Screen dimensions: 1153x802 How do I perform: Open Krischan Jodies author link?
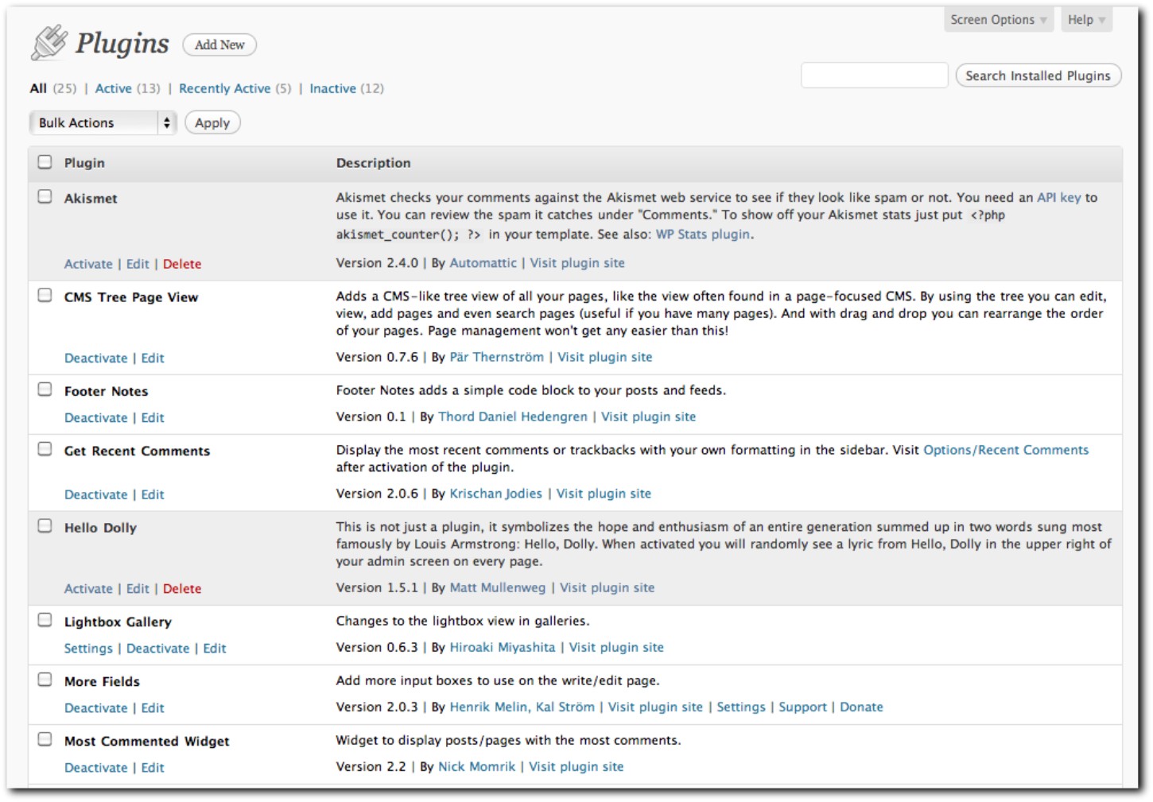[x=495, y=494]
